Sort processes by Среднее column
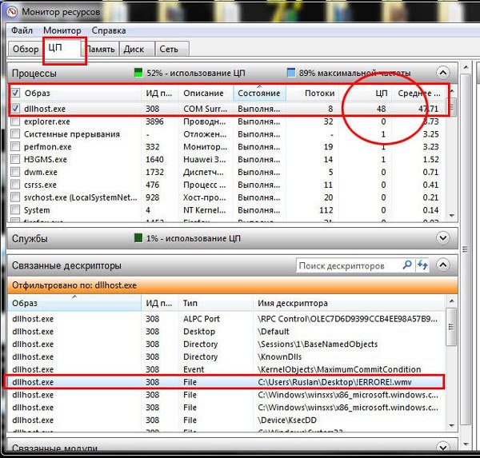This screenshot has height=458, width=480. pyautogui.click(x=418, y=93)
